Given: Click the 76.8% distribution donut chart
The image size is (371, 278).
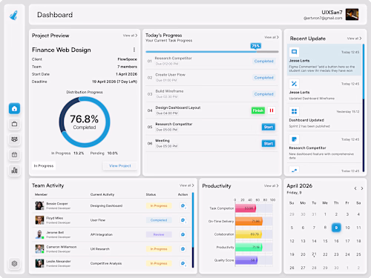Looking at the screenshot, I should (85, 122).
